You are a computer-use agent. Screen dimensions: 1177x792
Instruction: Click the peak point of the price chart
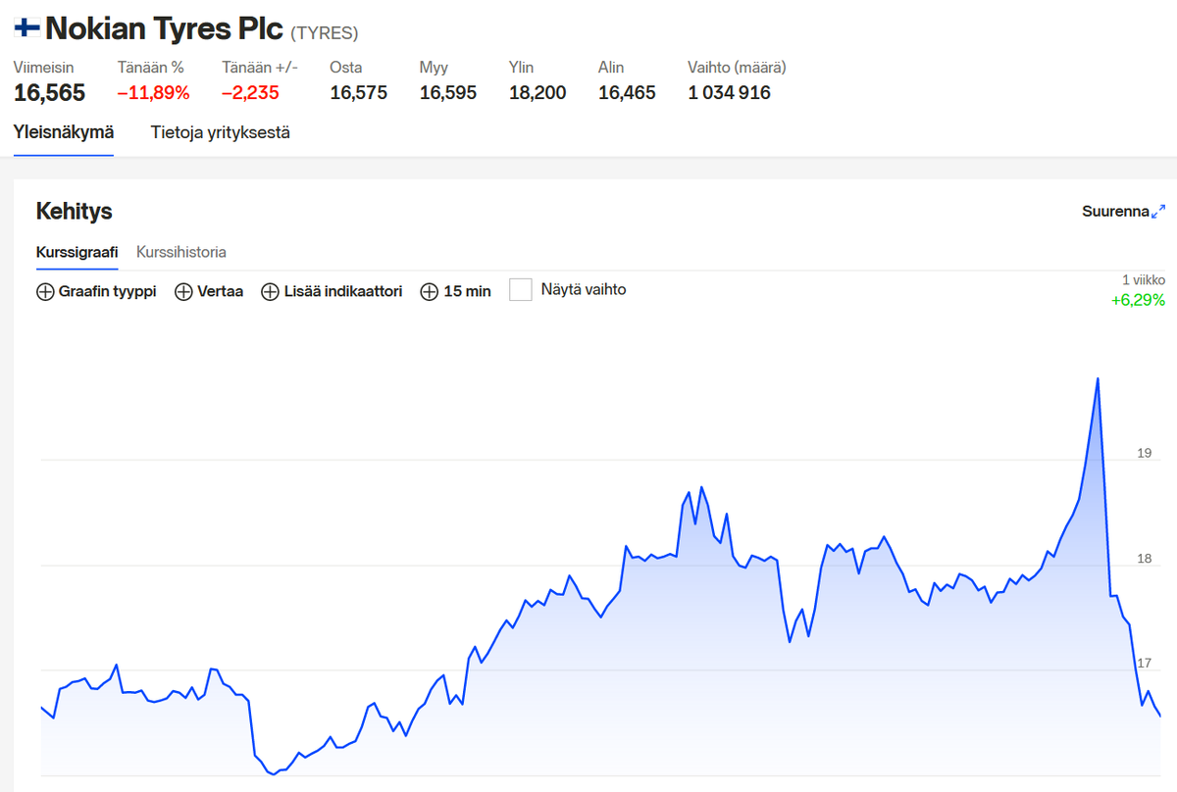click(1097, 378)
